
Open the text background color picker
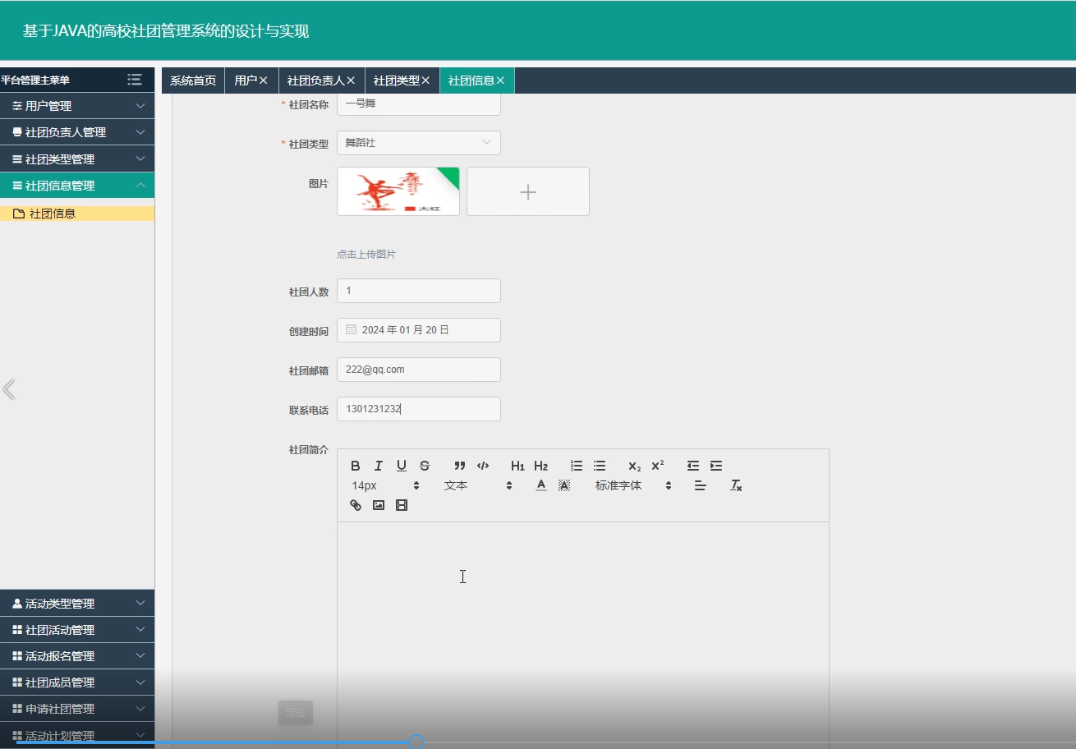(x=564, y=485)
